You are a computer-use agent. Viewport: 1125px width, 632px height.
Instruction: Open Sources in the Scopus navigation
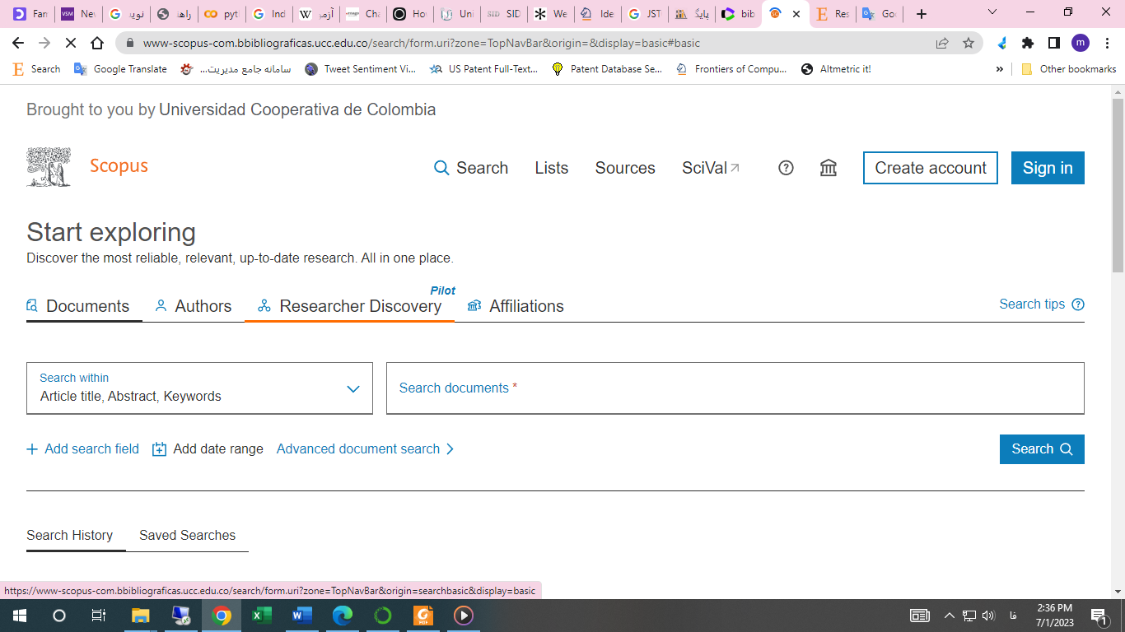click(x=625, y=168)
